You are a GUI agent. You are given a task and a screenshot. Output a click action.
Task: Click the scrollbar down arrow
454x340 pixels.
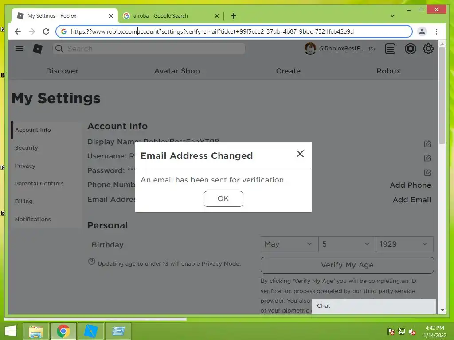point(442,310)
